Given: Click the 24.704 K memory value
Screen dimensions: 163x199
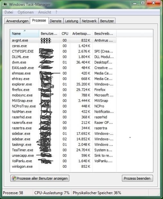Looking at the screenshot, I should (x=83, y=150).
